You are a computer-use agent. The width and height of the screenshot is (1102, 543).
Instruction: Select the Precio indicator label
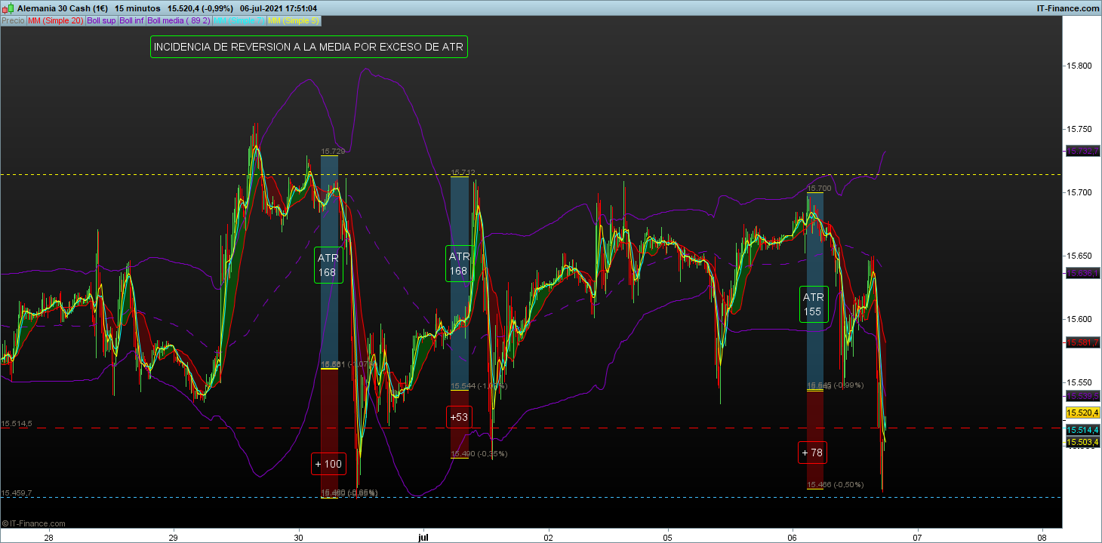(13, 20)
